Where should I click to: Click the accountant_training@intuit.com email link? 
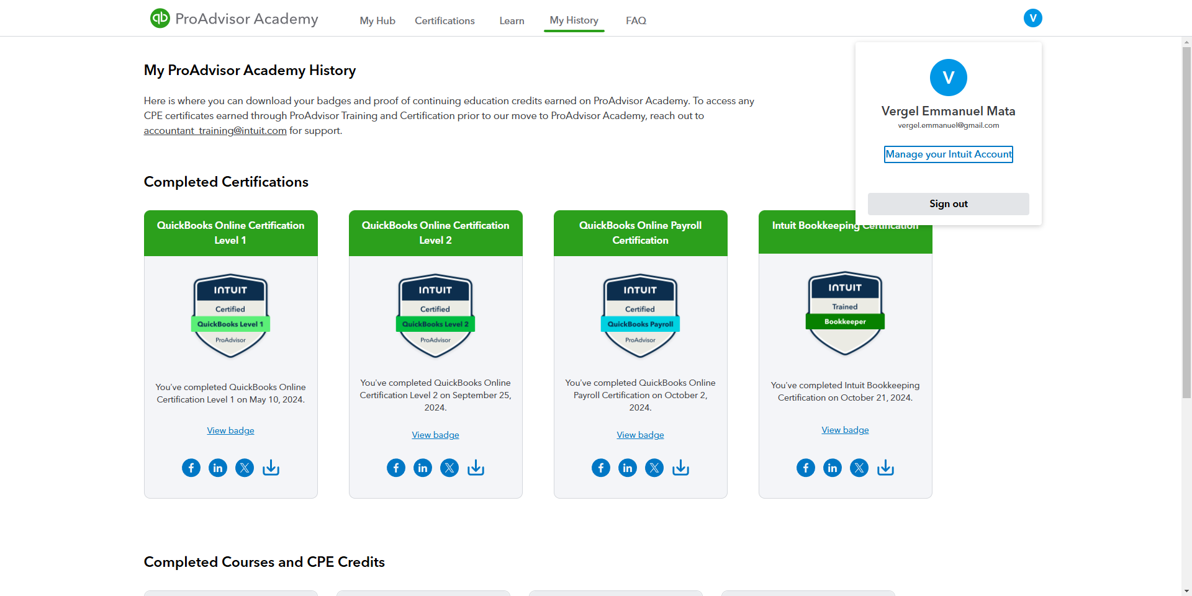(x=215, y=131)
